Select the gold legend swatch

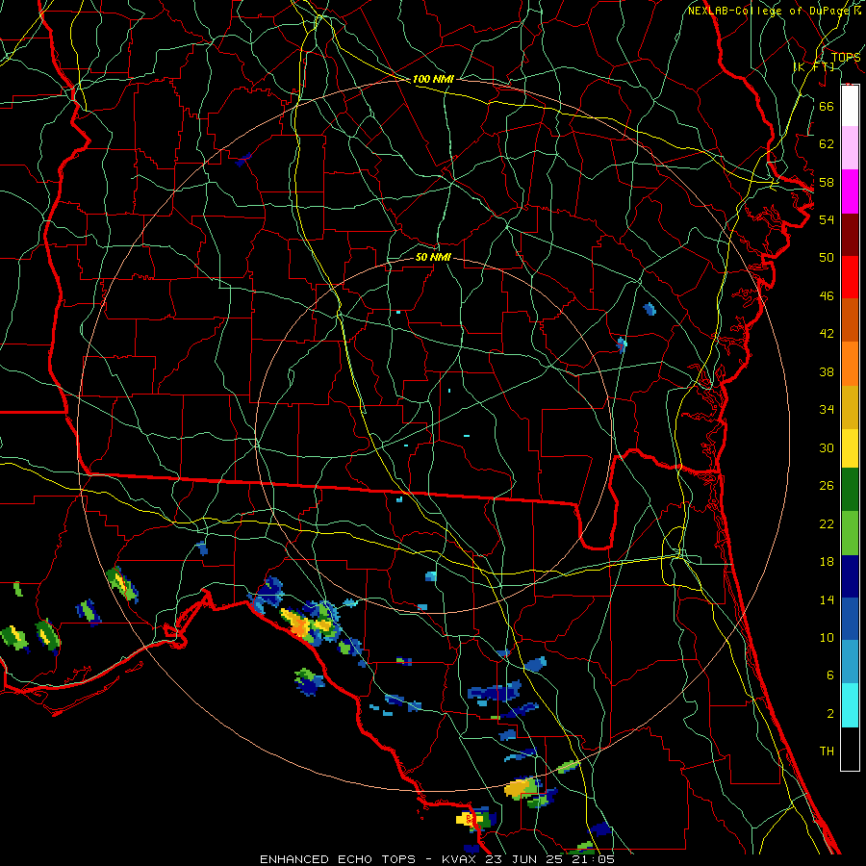point(850,407)
